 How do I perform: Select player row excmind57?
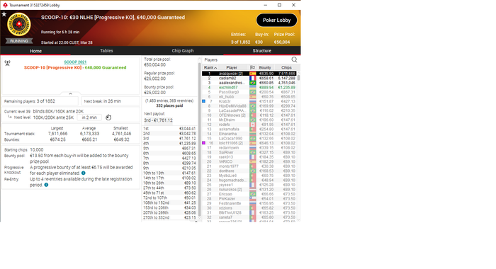click(249, 87)
